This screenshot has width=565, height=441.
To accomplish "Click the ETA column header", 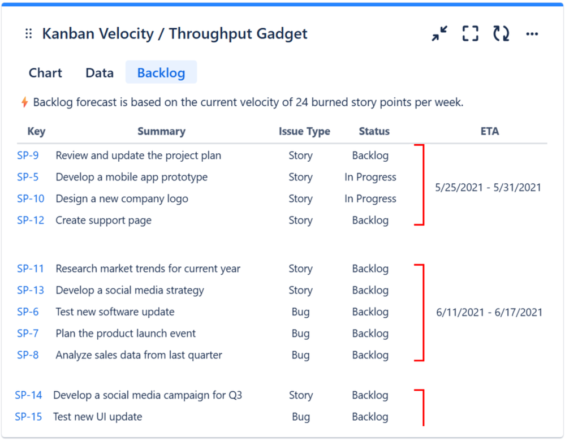I will [x=489, y=131].
